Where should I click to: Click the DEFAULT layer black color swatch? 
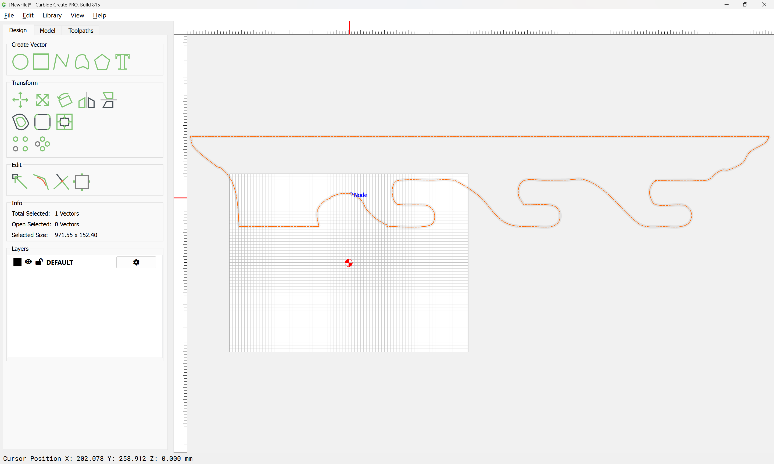[17, 262]
